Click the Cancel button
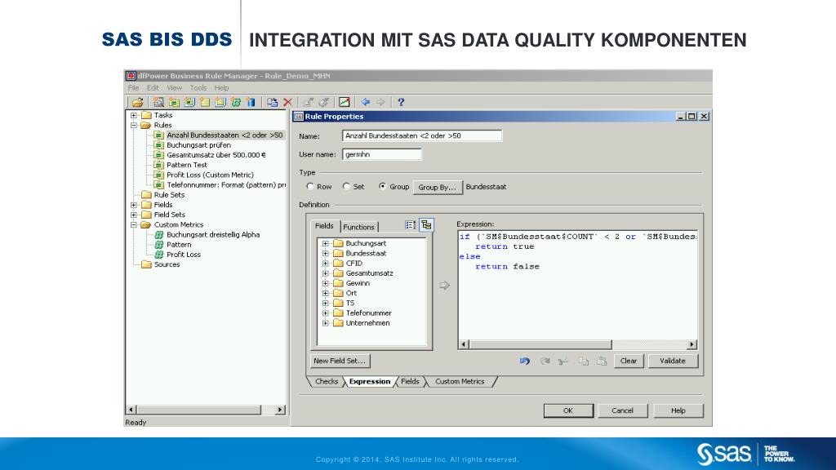This screenshot has width=836, height=470. 622,410
